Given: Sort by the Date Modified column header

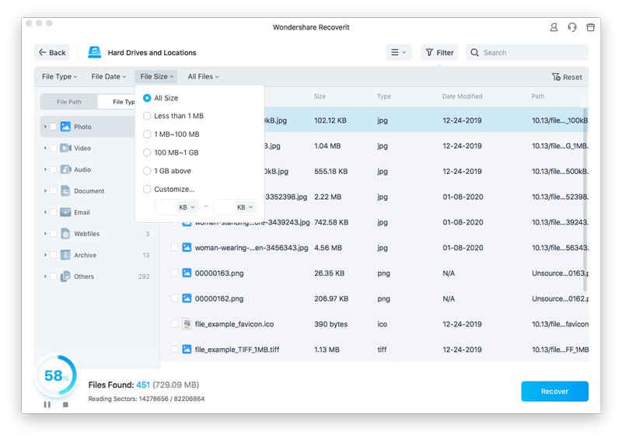Looking at the screenshot, I should click(462, 96).
